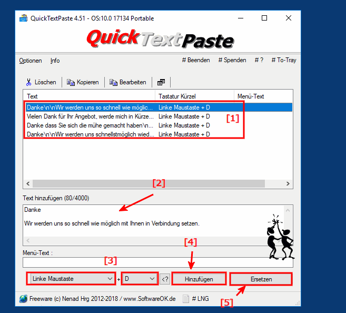346x313 pixels.
Task: Click the # Beenden menu item
Action: click(x=196, y=60)
